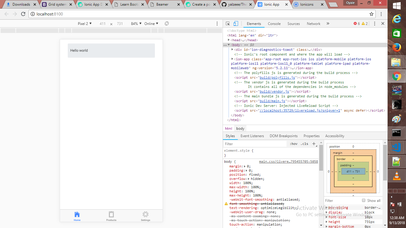Expand the ion-app element node
This screenshot has width=406, height=228.
point(232,59)
